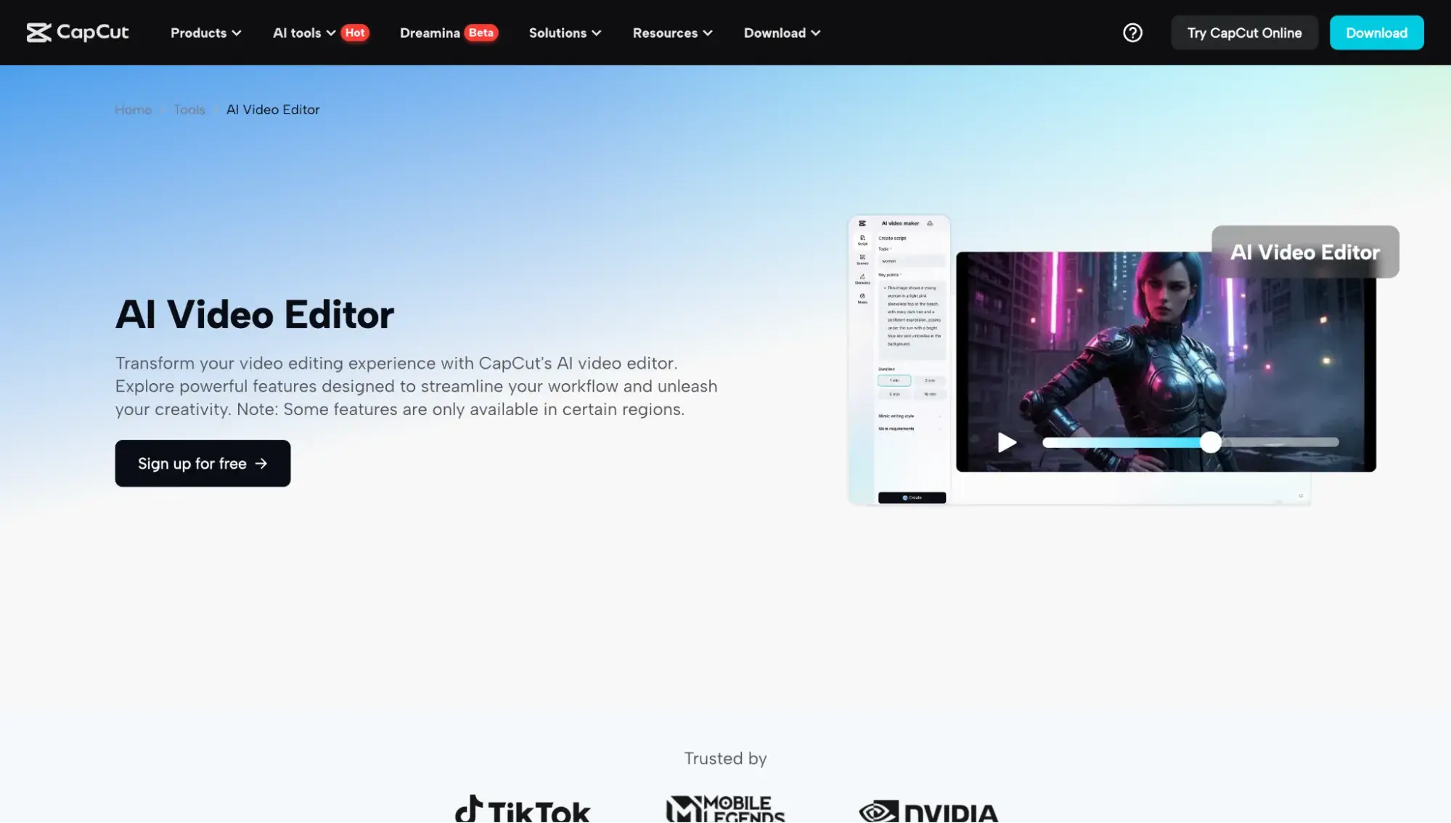Click the TikTok logo under Trusted by
Viewport: 1451px width, 823px height.
[523, 810]
